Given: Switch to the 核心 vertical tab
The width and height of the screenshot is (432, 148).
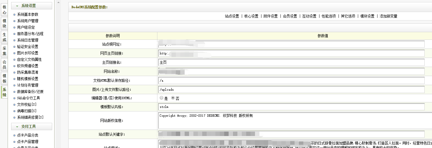Looking at the screenshot, I should click(4, 10).
